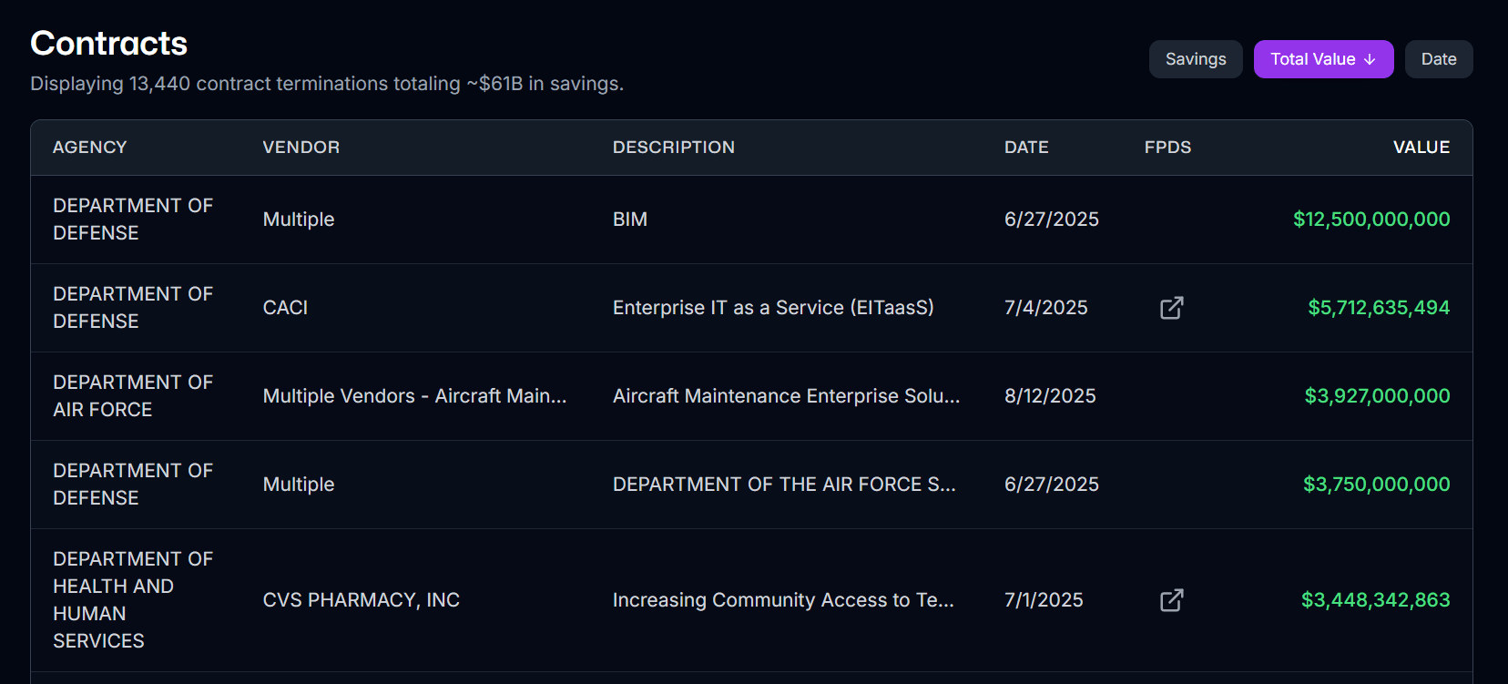Image resolution: width=1508 pixels, height=684 pixels.
Task: Click Enterprise IT as a Service description
Action: tap(773, 308)
